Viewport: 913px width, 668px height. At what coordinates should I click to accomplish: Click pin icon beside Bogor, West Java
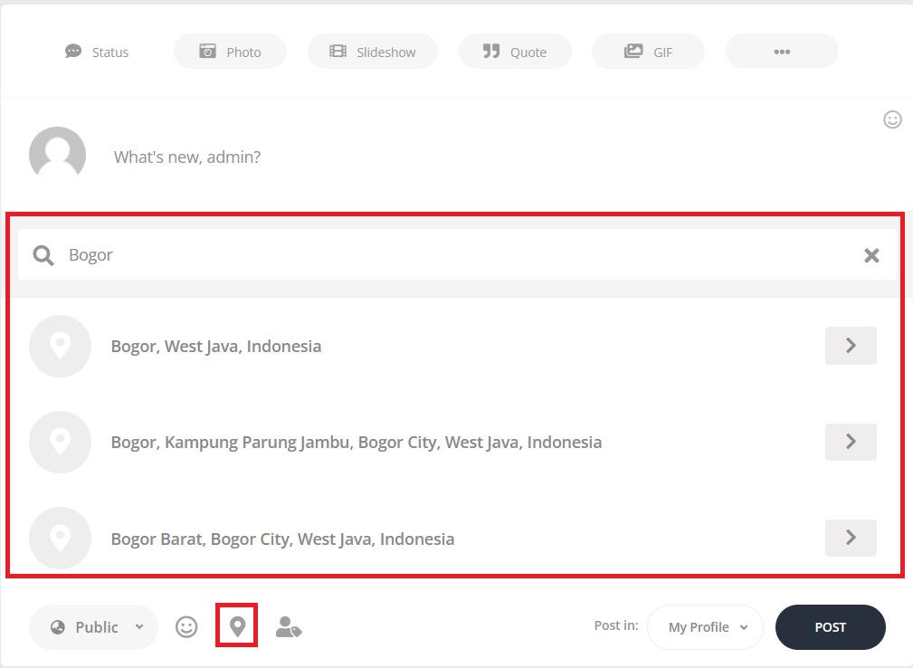click(60, 346)
